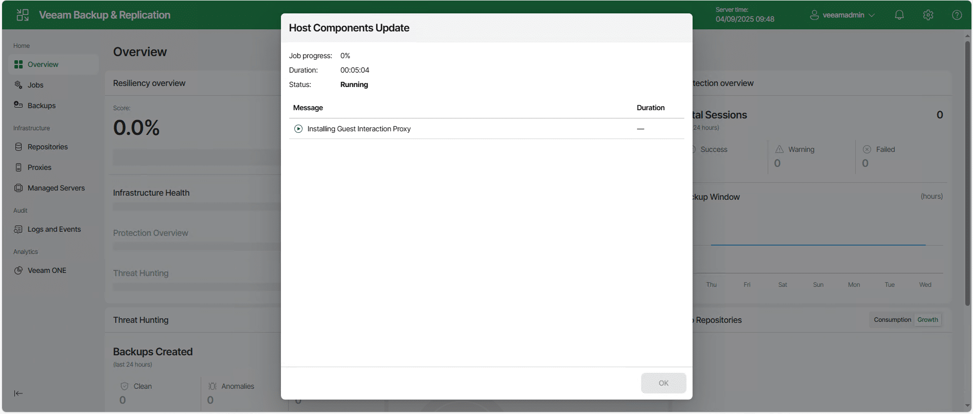Collapse the sidebar with arrow icon
Screen dimensions: 973x414
pos(19,393)
